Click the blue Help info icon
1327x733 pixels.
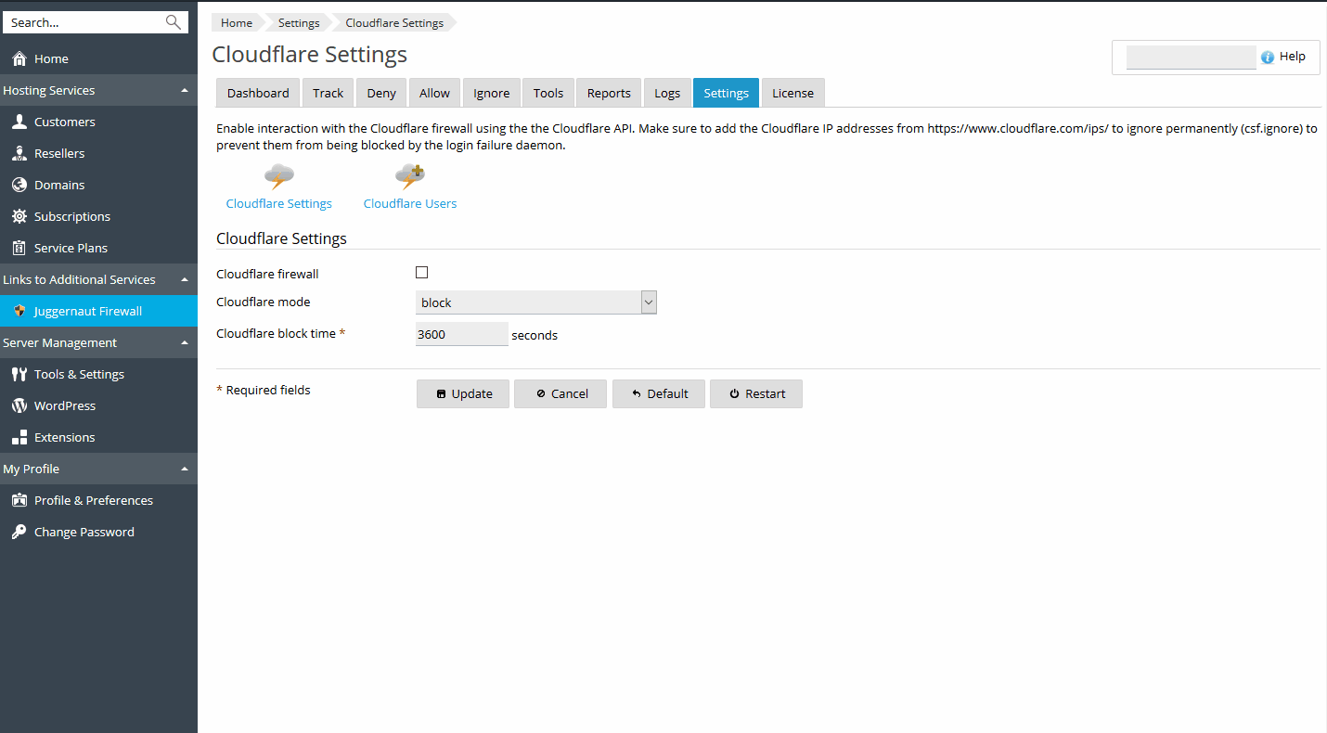1268,58
